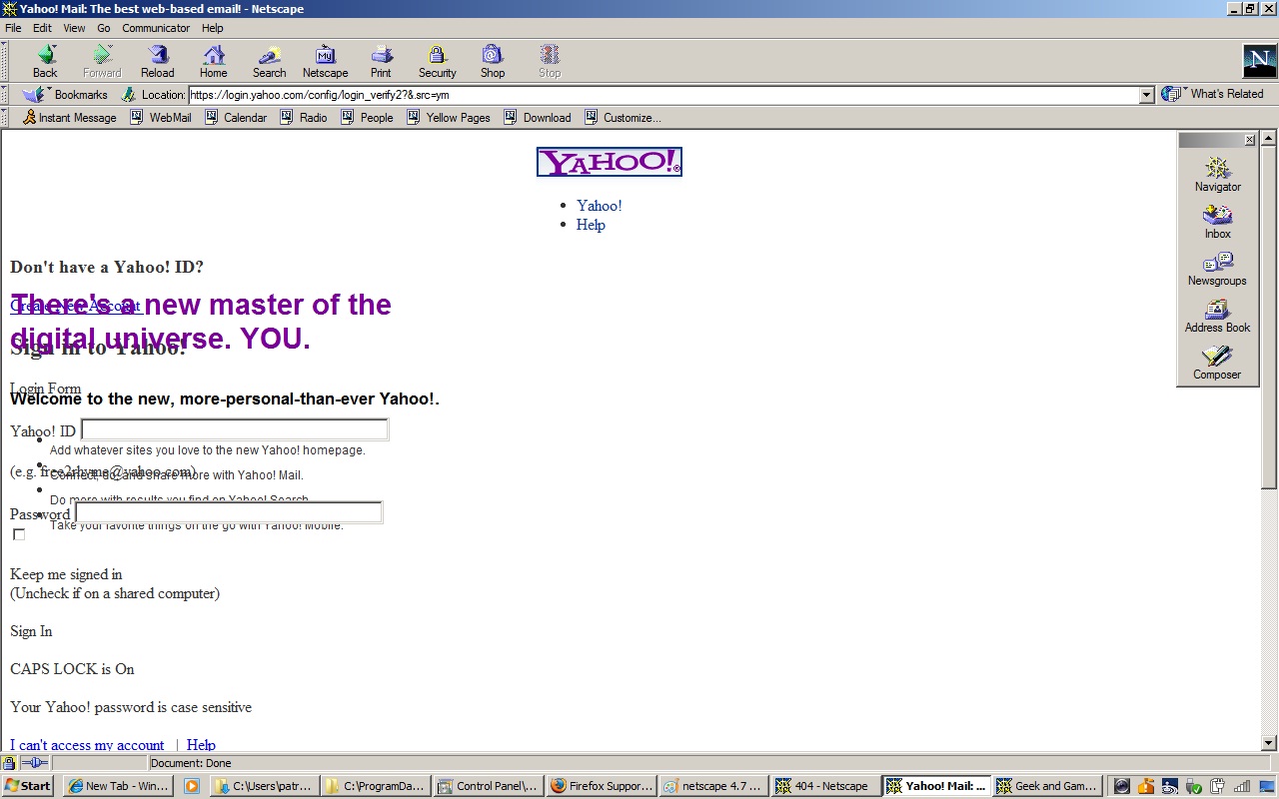Expand the Location URL history dropdown
Image resolution: width=1279 pixels, height=799 pixels.
click(1147, 95)
